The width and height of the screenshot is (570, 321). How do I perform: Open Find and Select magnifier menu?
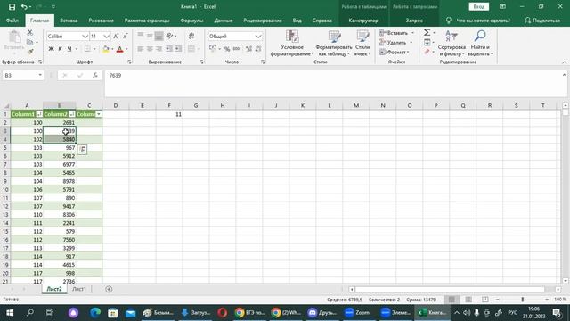tap(480, 44)
